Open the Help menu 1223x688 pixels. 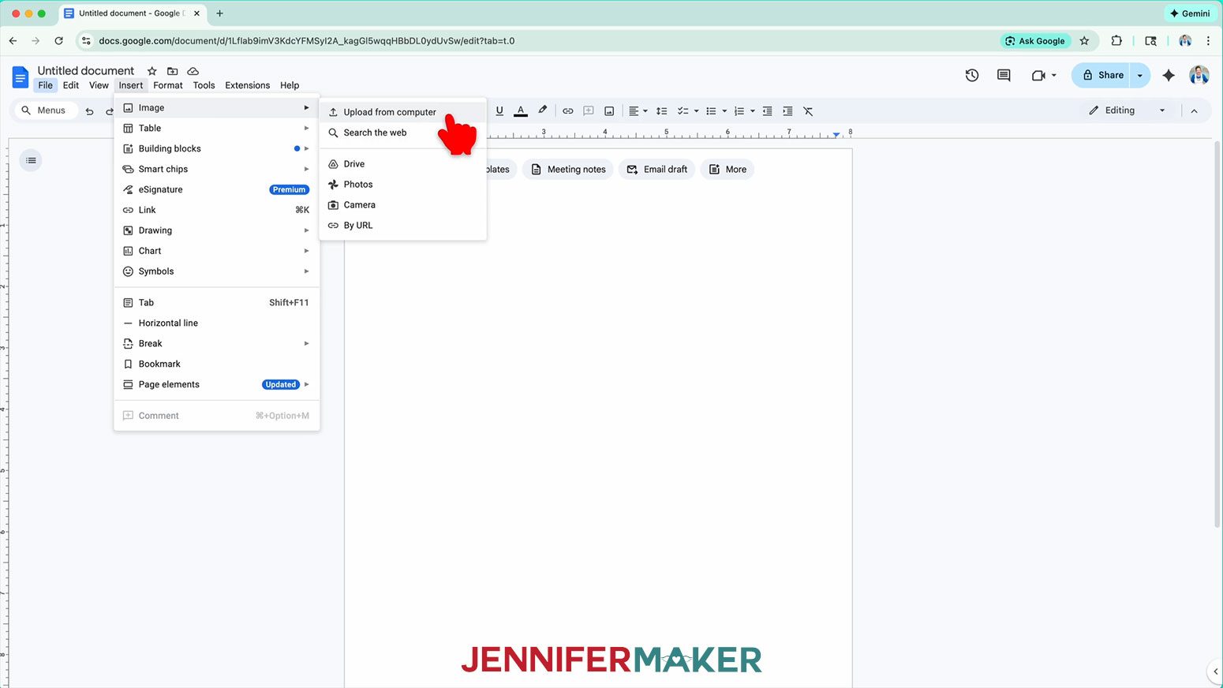(x=290, y=85)
